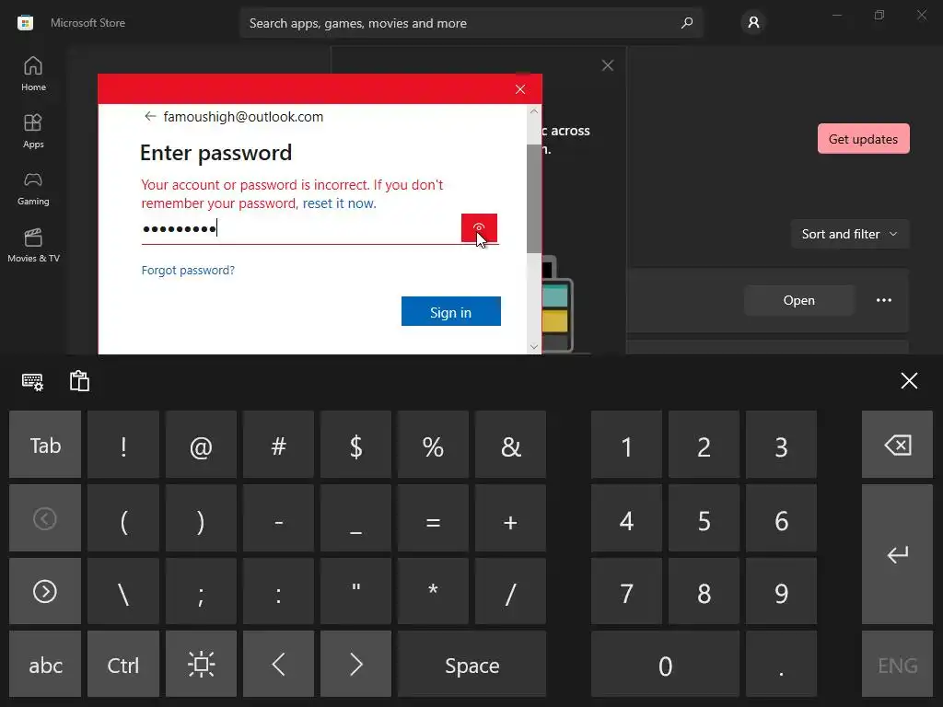943x707 pixels.
Task: Show the password with eye button
Action: (x=479, y=228)
